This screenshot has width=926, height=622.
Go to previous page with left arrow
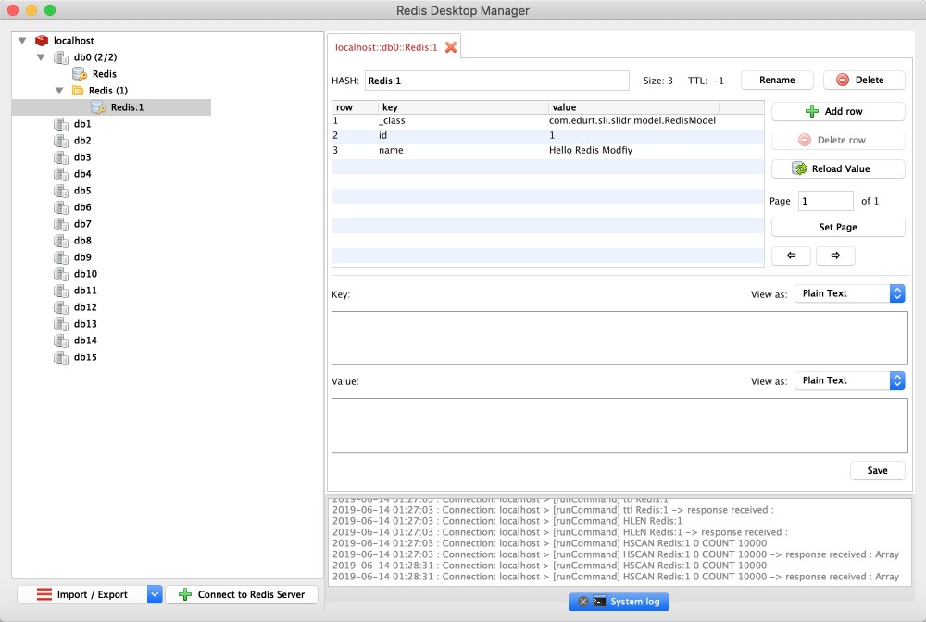(x=791, y=255)
